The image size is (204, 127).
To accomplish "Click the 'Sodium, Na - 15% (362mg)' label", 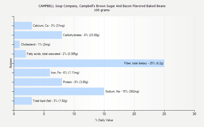I will click(122, 91).
